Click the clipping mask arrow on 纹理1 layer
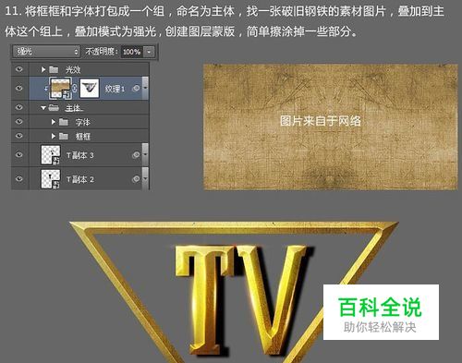Screen dimensions: 462x363 click(46, 89)
